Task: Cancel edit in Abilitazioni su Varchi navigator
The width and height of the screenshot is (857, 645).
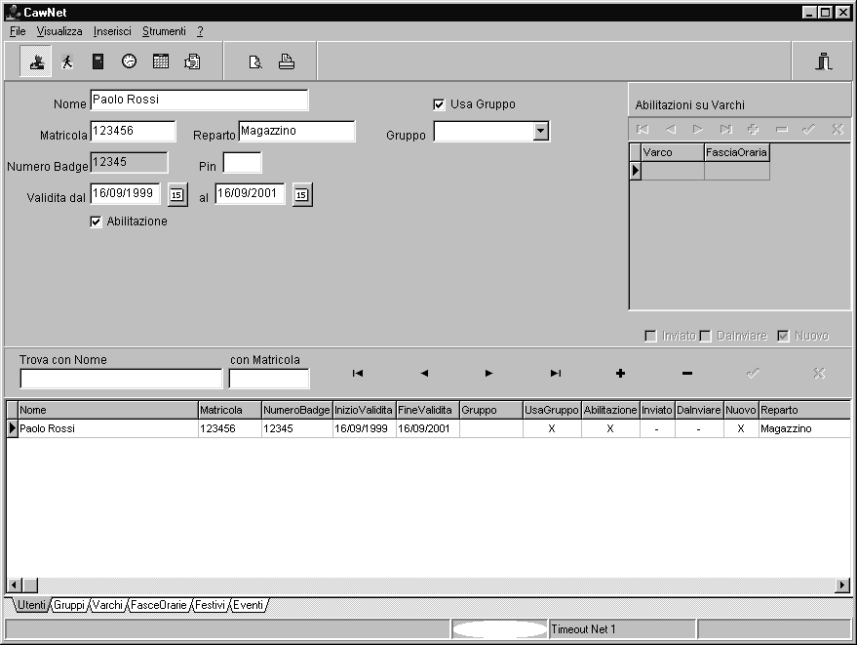Action: point(838,130)
